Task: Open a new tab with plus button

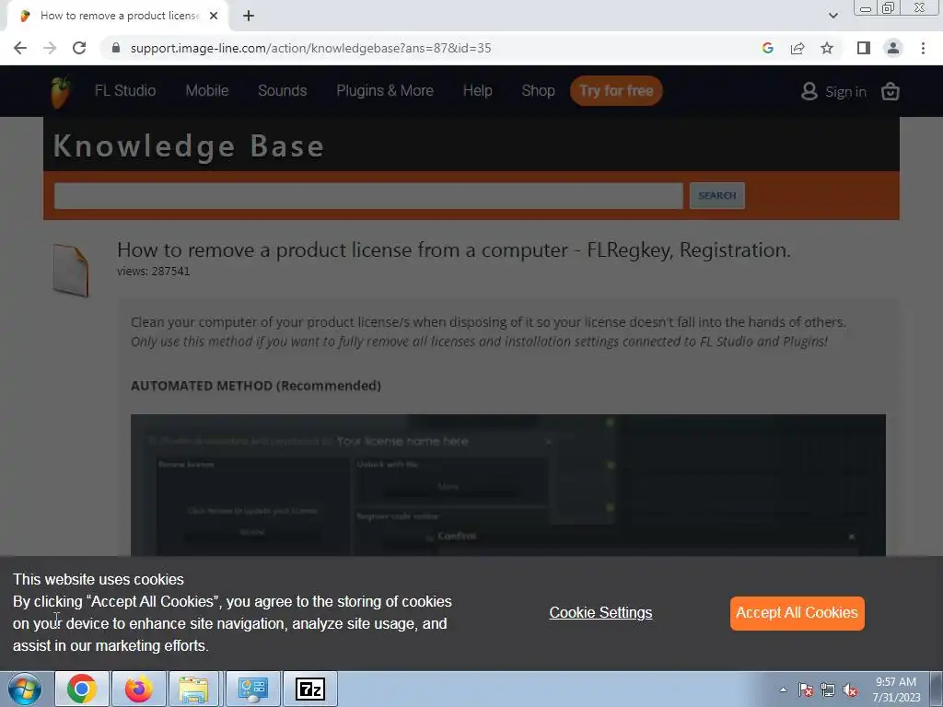Action: [x=249, y=17]
